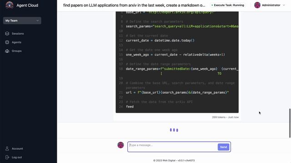
Task: Click the '# Fetch the data from the arXiv API' comment
Action: point(159,102)
